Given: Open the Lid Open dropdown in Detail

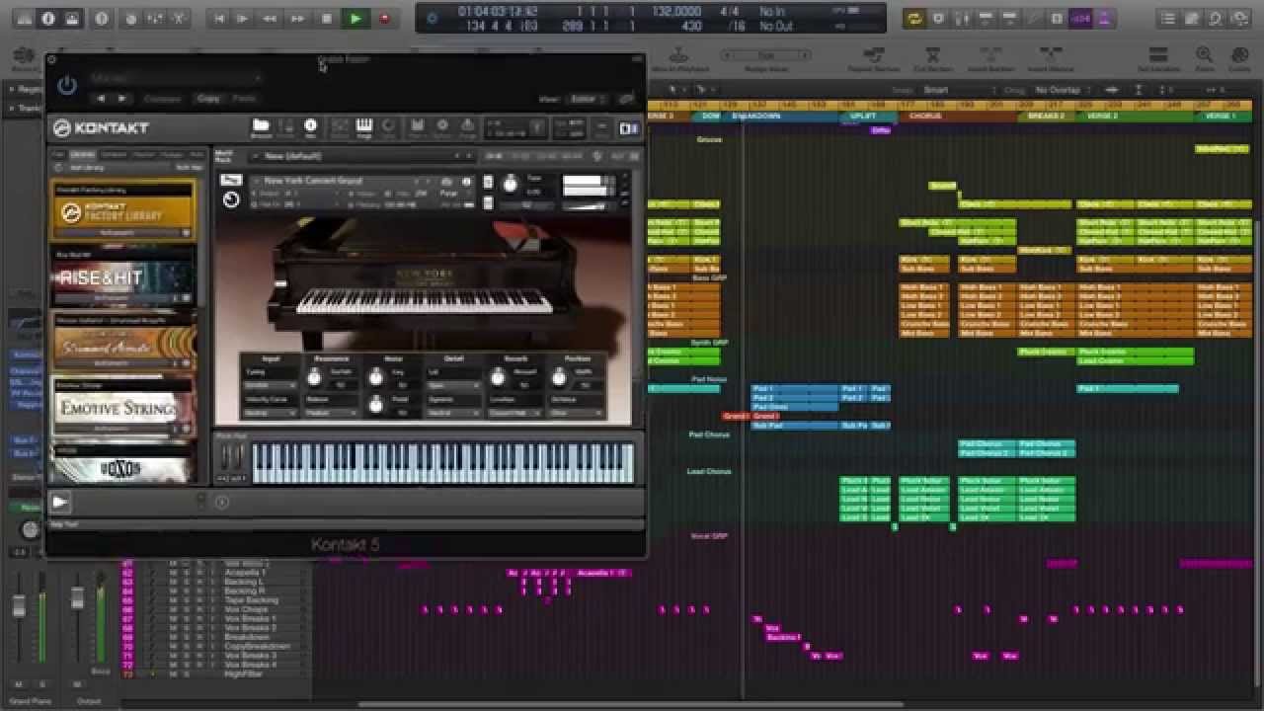Looking at the screenshot, I should 452,385.
